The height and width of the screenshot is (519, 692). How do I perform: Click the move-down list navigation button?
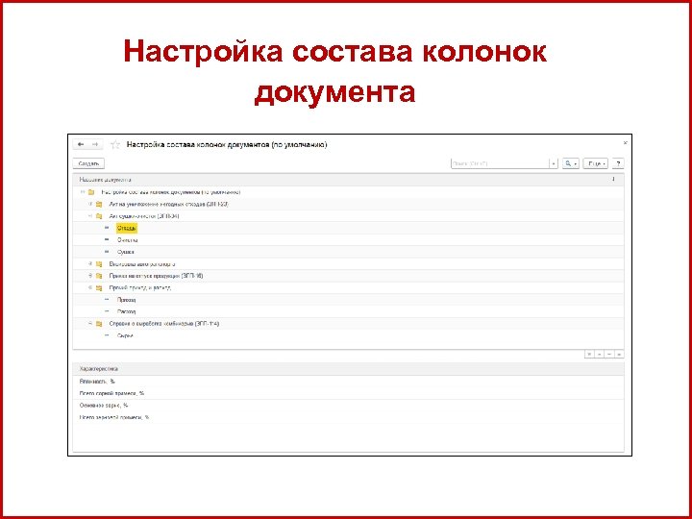coord(609,355)
